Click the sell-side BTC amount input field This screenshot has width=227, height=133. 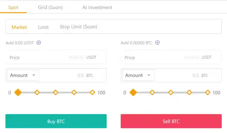tap(188, 75)
